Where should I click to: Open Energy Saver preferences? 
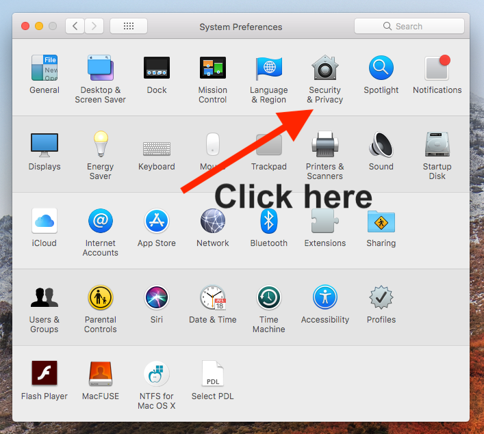click(101, 144)
